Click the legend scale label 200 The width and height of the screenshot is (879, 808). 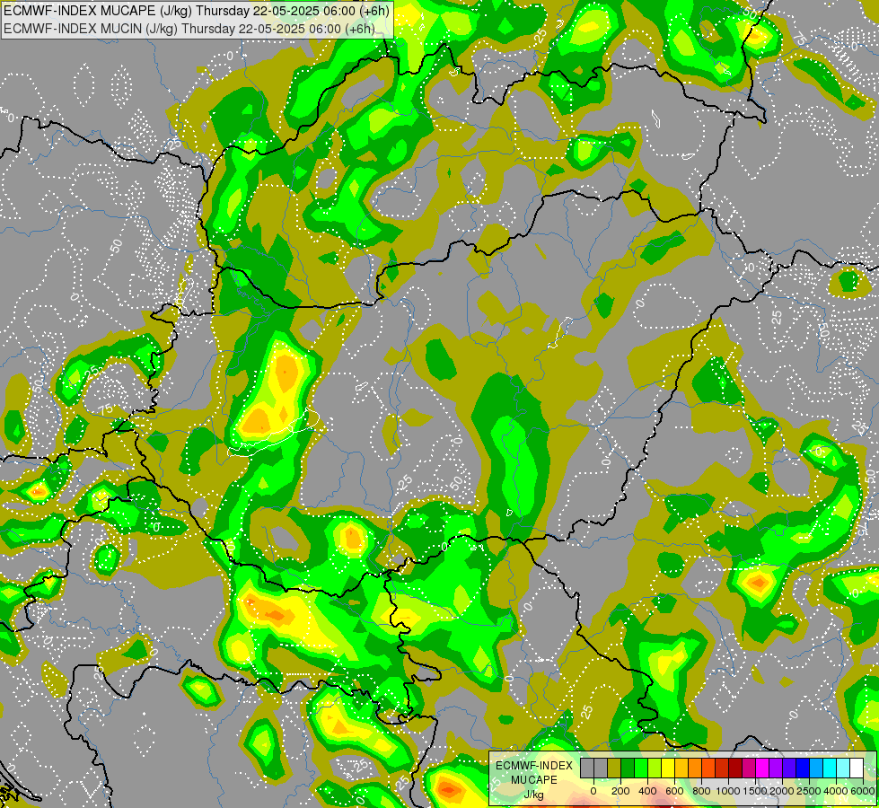pyautogui.click(x=620, y=791)
